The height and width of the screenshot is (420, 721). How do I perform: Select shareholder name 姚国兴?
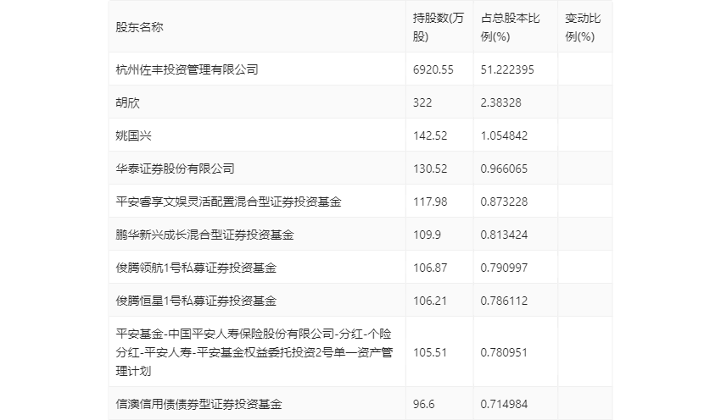click(x=133, y=135)
